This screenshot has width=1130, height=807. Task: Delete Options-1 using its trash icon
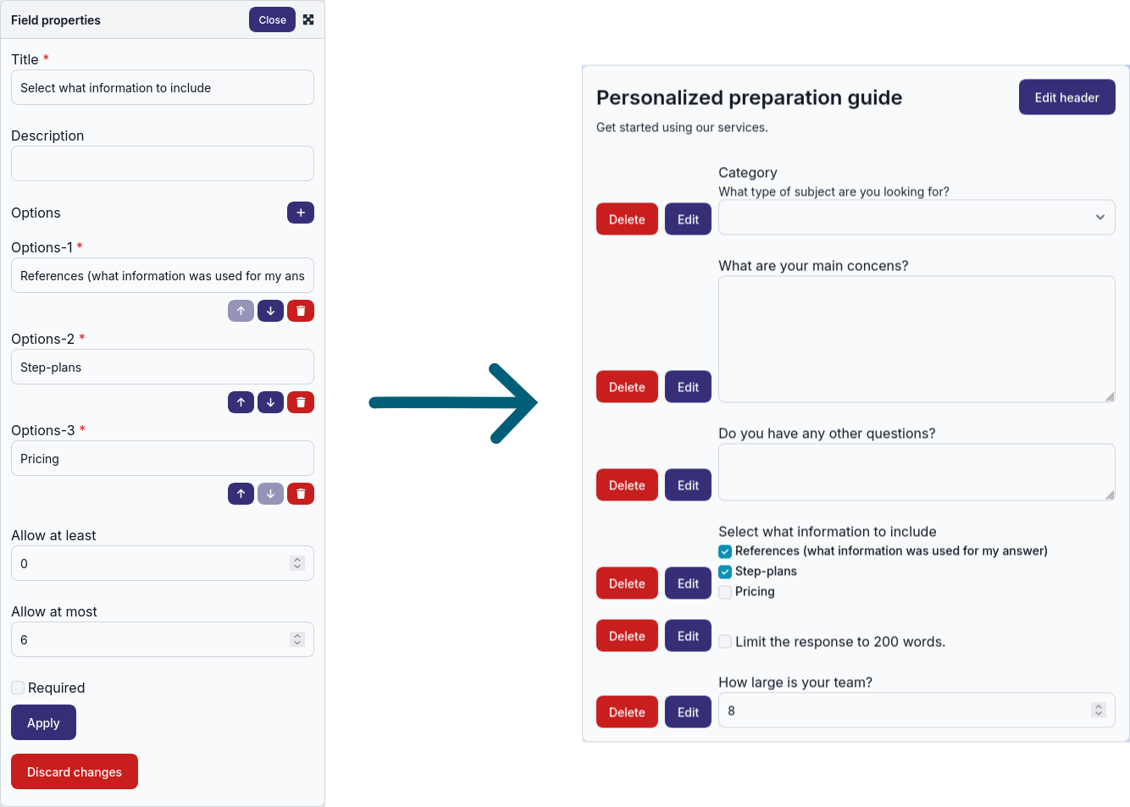pos(301,311)
